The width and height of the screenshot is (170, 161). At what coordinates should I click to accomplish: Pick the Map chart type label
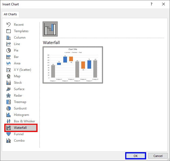pyautogui.click(x=17, y=76)
